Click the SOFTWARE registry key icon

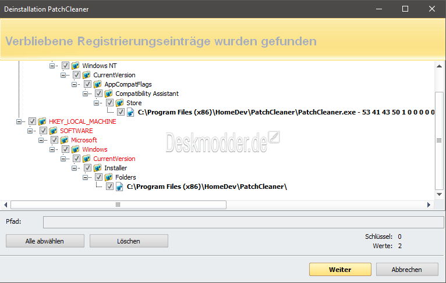tap(53, 131)
